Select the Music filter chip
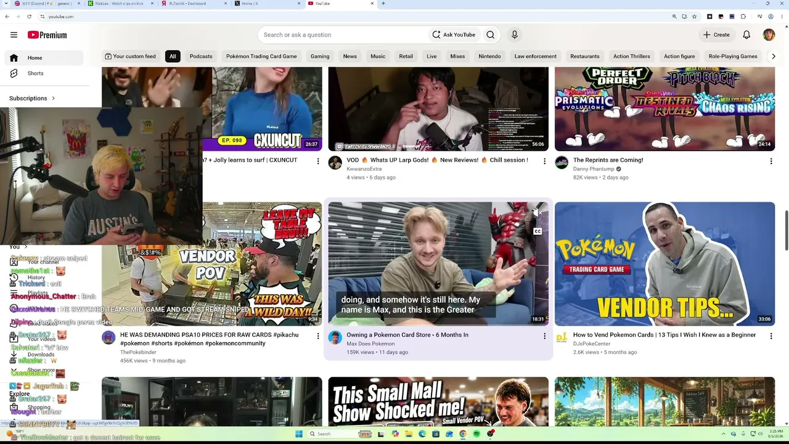Viewport: 789px width, 444px height. [x=378, y=57]
